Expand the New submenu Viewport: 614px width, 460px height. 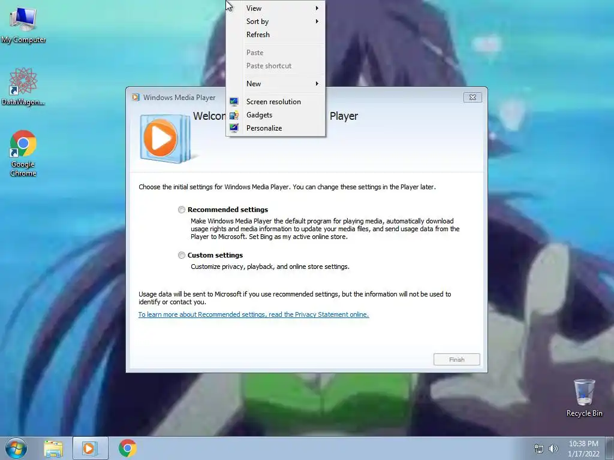276,84
